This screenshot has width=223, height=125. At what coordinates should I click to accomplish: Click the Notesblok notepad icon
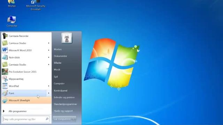point(5,57)
